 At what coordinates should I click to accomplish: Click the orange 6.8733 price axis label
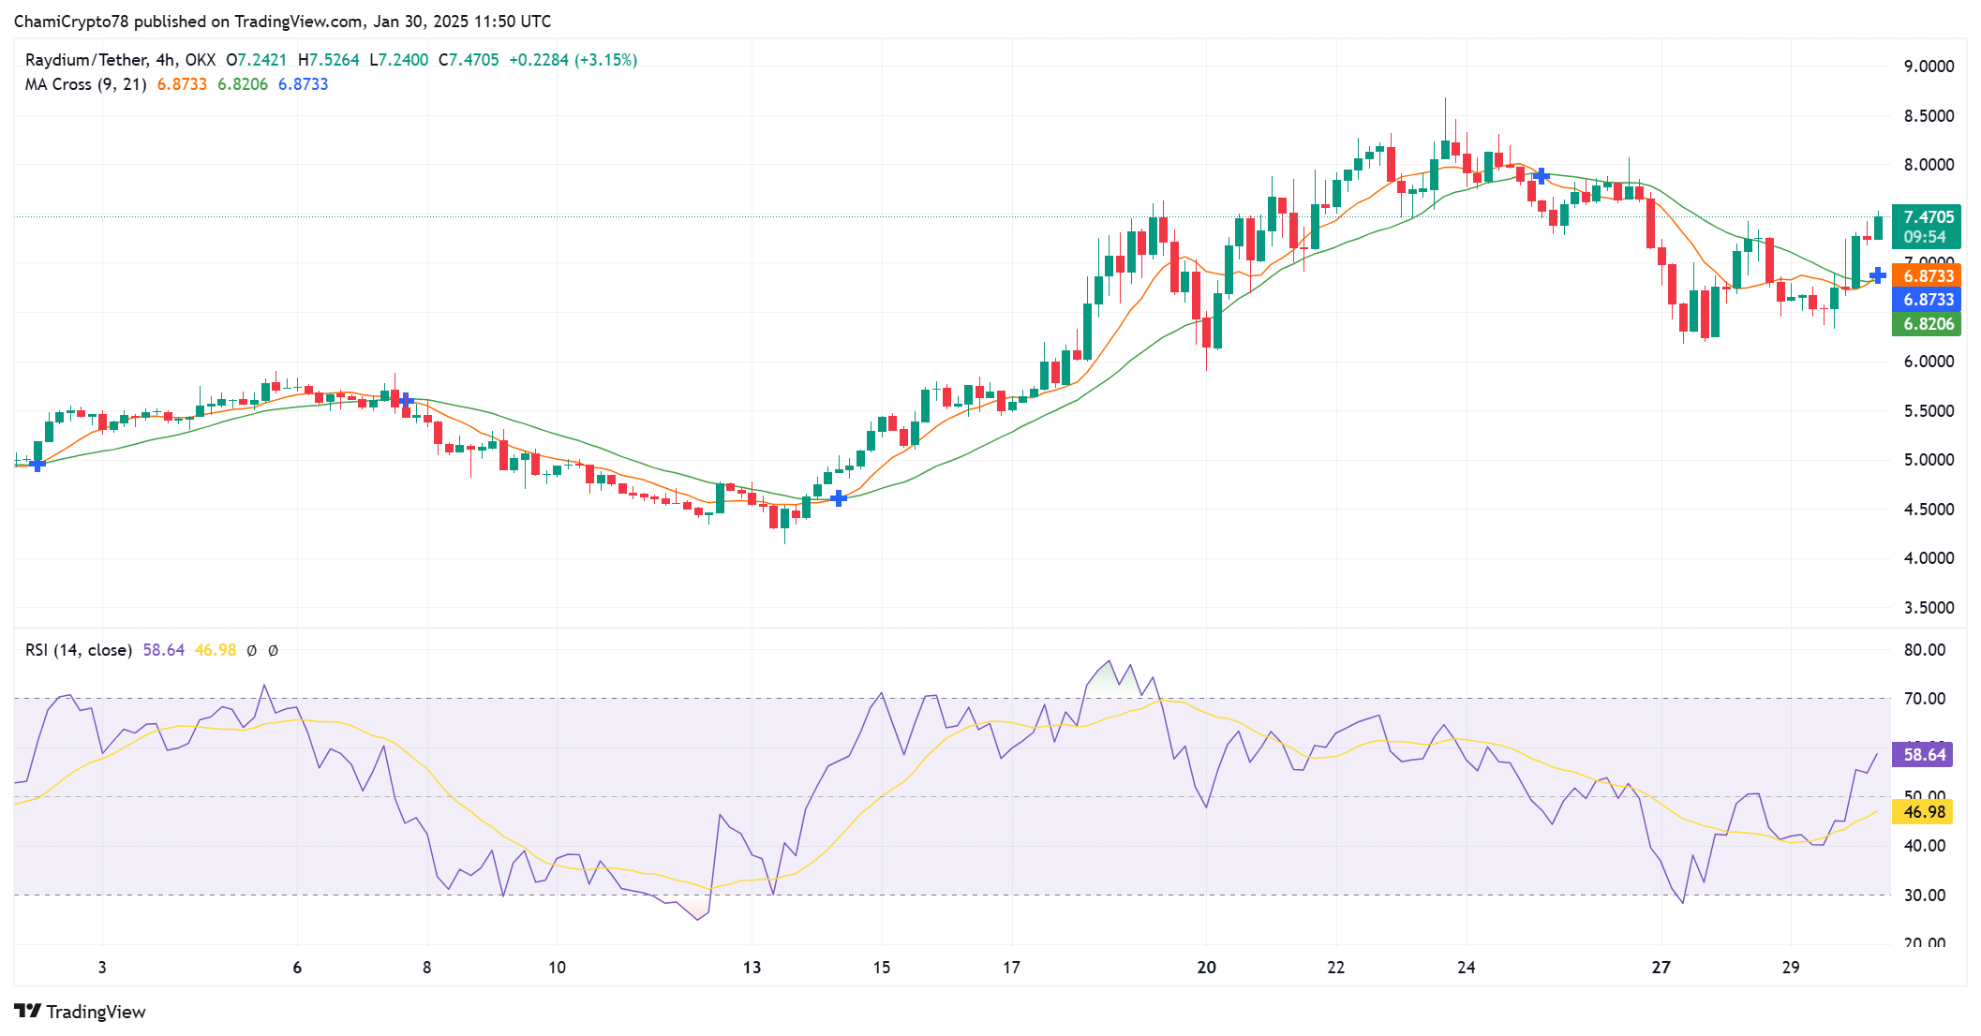1928,276
